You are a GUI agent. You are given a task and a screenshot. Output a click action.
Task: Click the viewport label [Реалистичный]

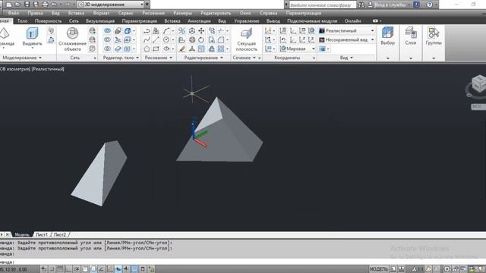coord(48,69)
